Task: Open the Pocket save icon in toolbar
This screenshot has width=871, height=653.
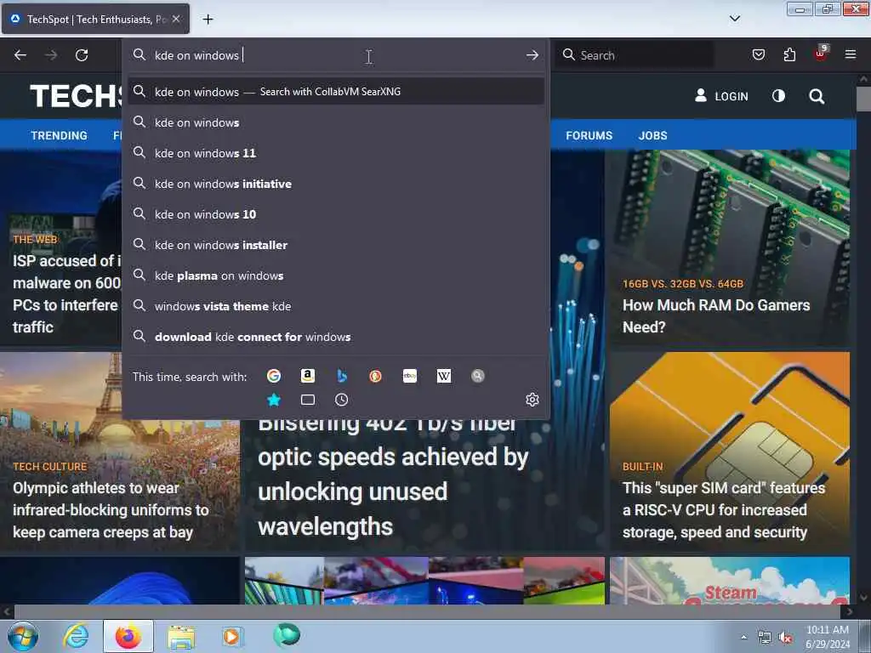Action: (758, 54)
